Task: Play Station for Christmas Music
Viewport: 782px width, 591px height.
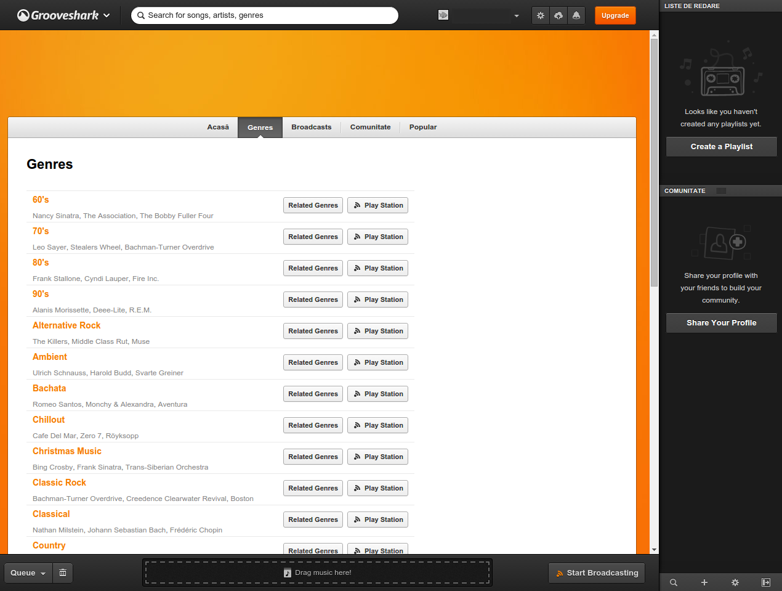Action: pos(378,457)
